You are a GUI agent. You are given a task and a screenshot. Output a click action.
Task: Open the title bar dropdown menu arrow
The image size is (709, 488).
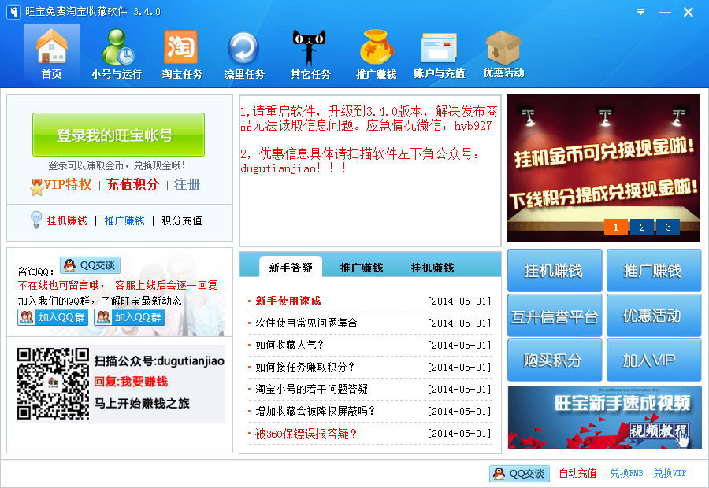tap(640, 12)
